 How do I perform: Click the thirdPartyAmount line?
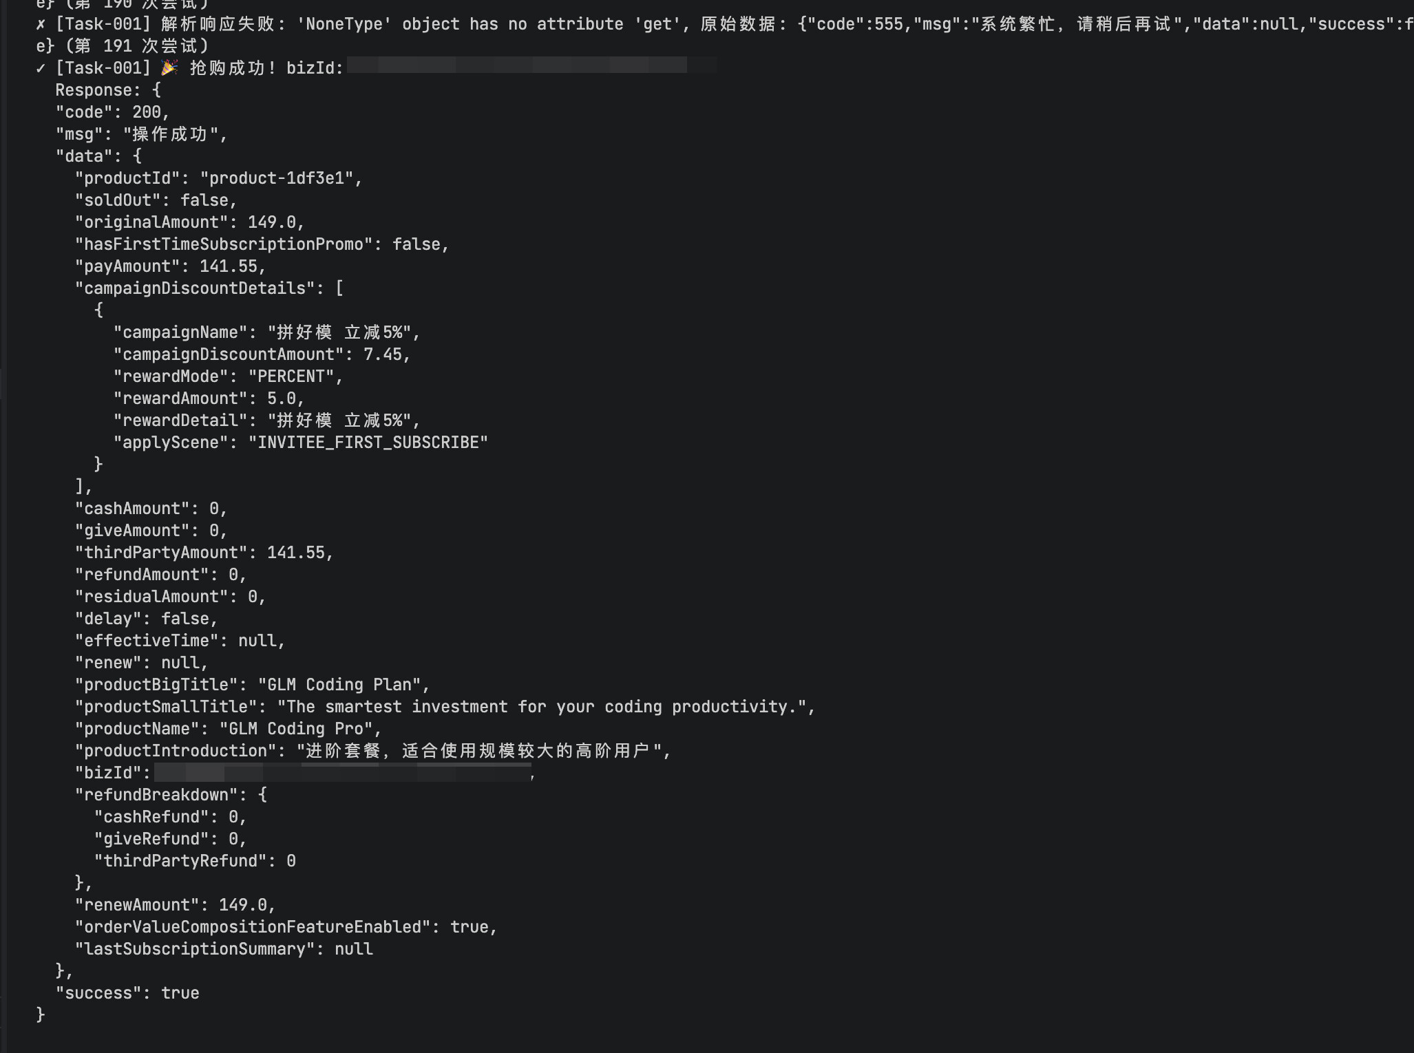click(x=204, y=553)
